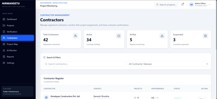Click the PROJECTS column header

[x=138, y=89]
